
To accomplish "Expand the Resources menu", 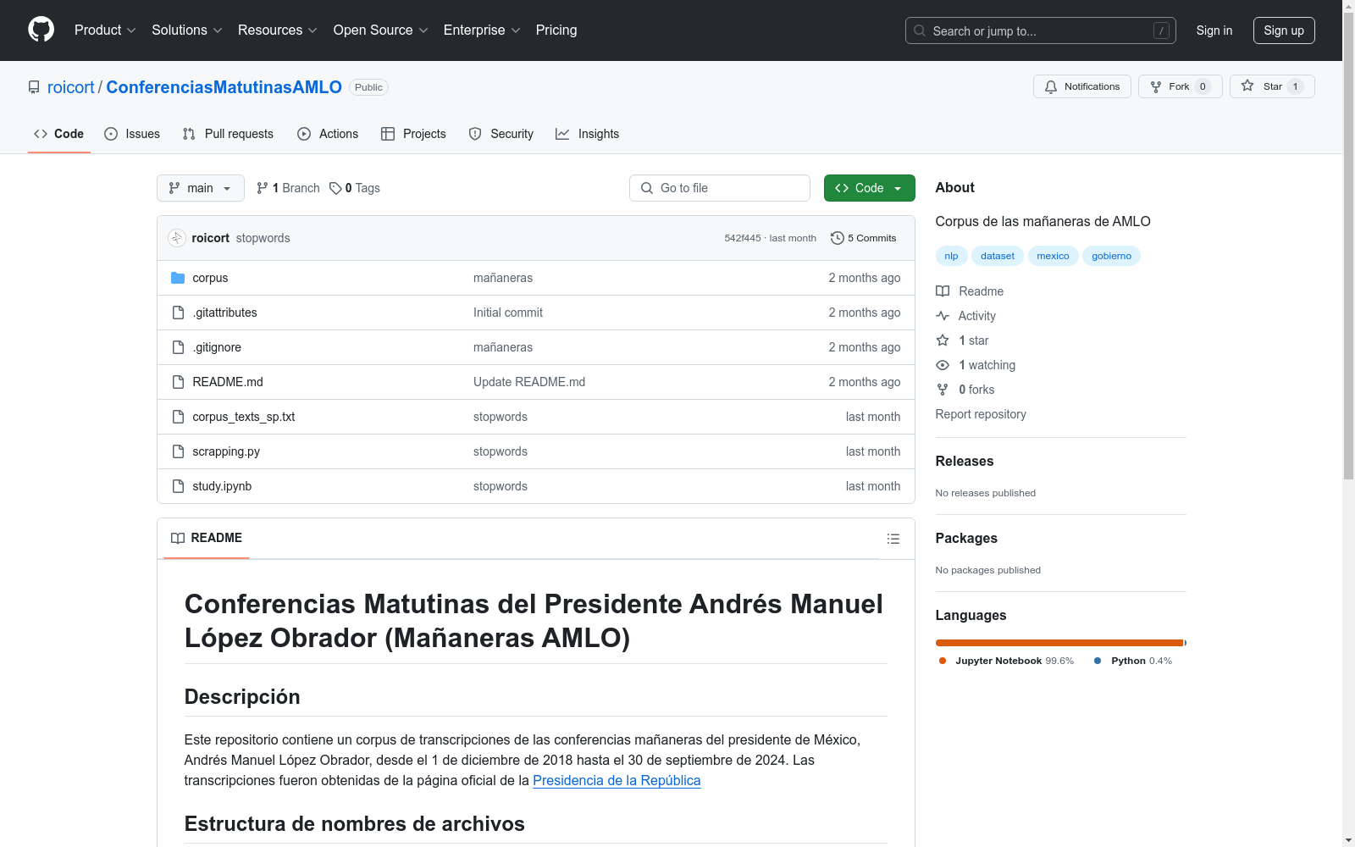I will [x=277, y=30].
